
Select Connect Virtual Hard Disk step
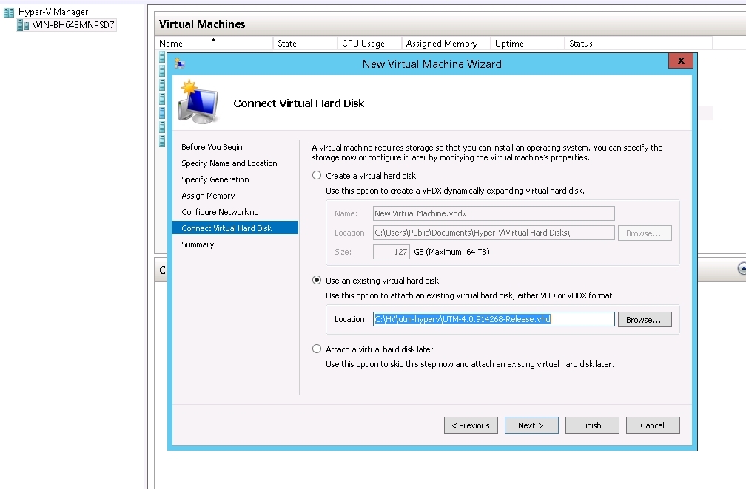[235, 228]
